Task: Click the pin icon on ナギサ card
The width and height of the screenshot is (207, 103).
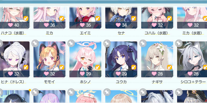Action: point(143,43)
